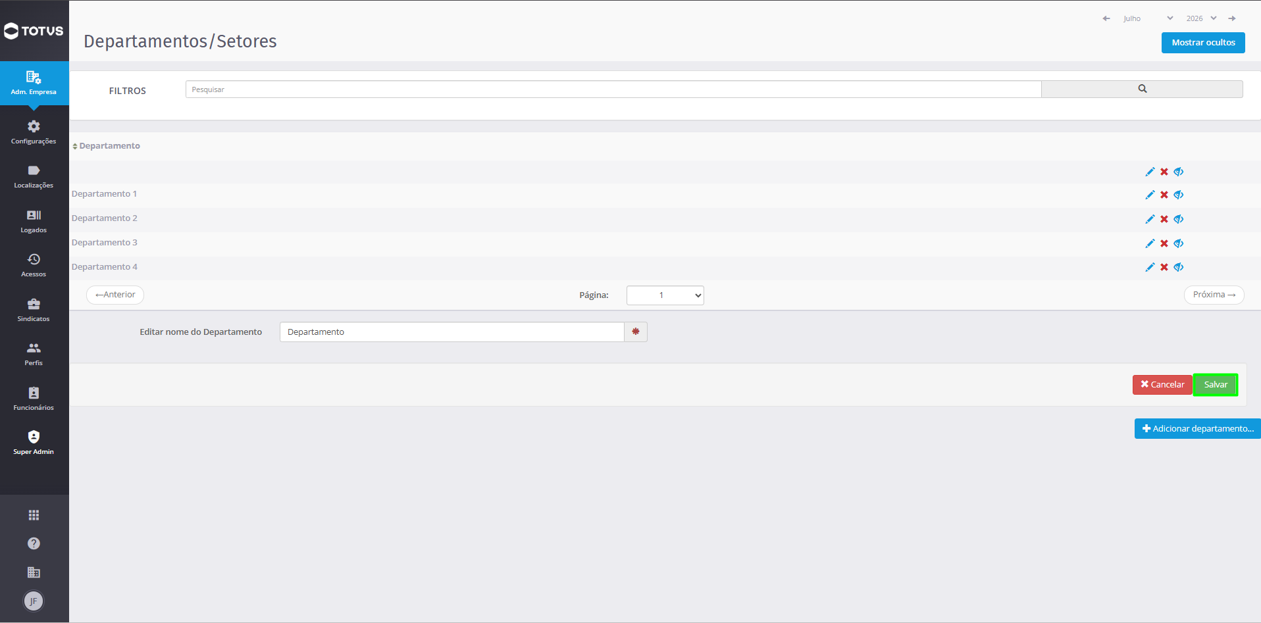Focus the Pesquisar search field

(613, 89)
